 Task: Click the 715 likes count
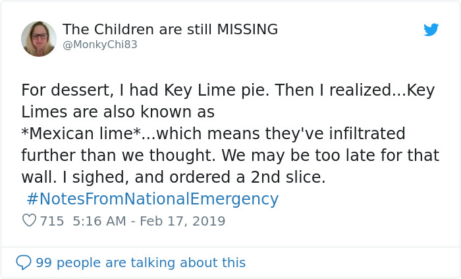click(x=52, y=221)
